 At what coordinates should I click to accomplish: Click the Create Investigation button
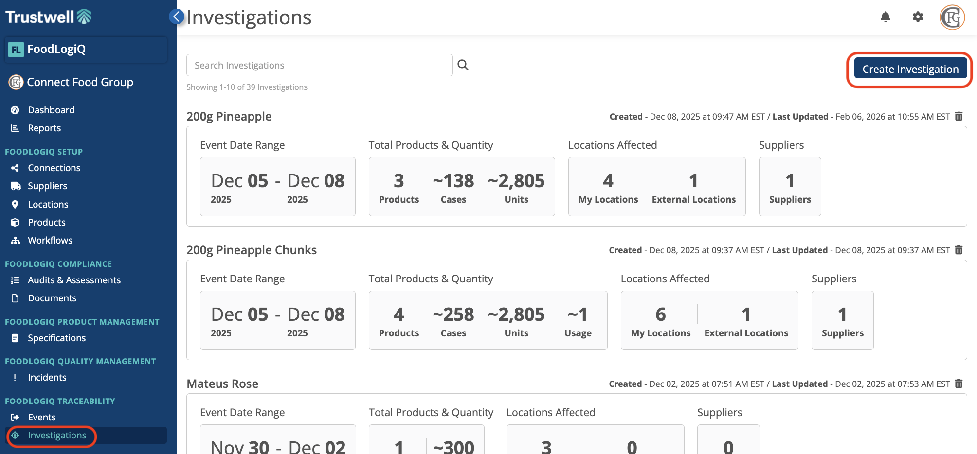point(910,69)
